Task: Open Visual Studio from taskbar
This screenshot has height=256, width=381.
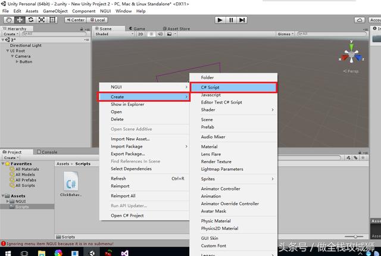Action: point(124,254)
